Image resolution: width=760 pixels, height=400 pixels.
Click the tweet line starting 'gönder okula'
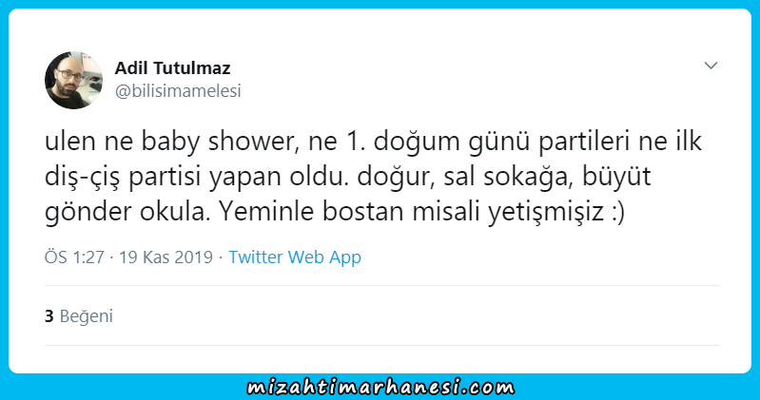point(335,212)
